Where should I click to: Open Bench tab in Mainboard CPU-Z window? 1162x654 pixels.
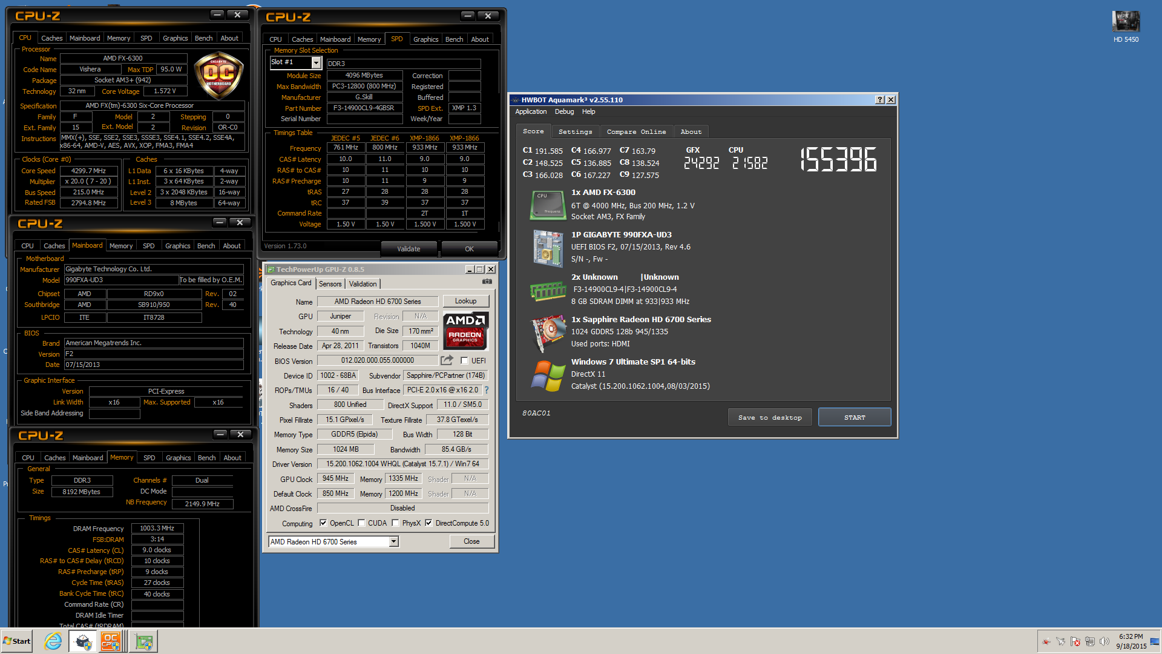[206, 246]
